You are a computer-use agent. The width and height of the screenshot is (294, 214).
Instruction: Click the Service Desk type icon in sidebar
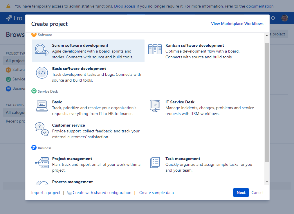pos(8,79)
